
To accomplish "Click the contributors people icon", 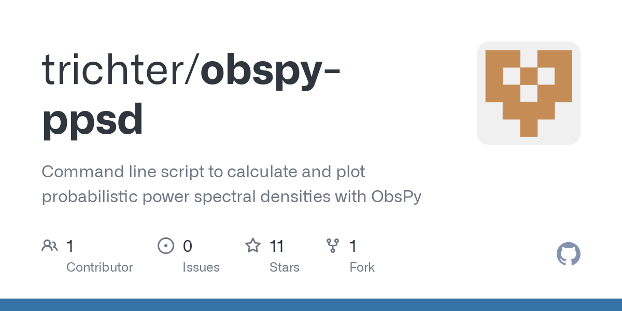I will pos(50,245).
